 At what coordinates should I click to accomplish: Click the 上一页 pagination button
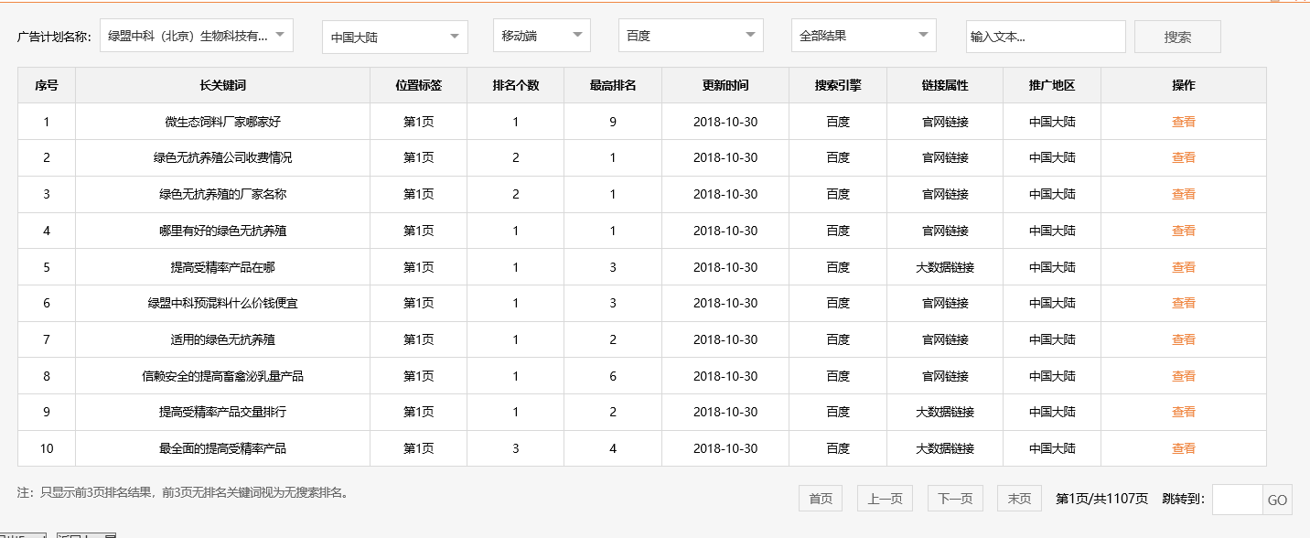[x=885, y=499]
